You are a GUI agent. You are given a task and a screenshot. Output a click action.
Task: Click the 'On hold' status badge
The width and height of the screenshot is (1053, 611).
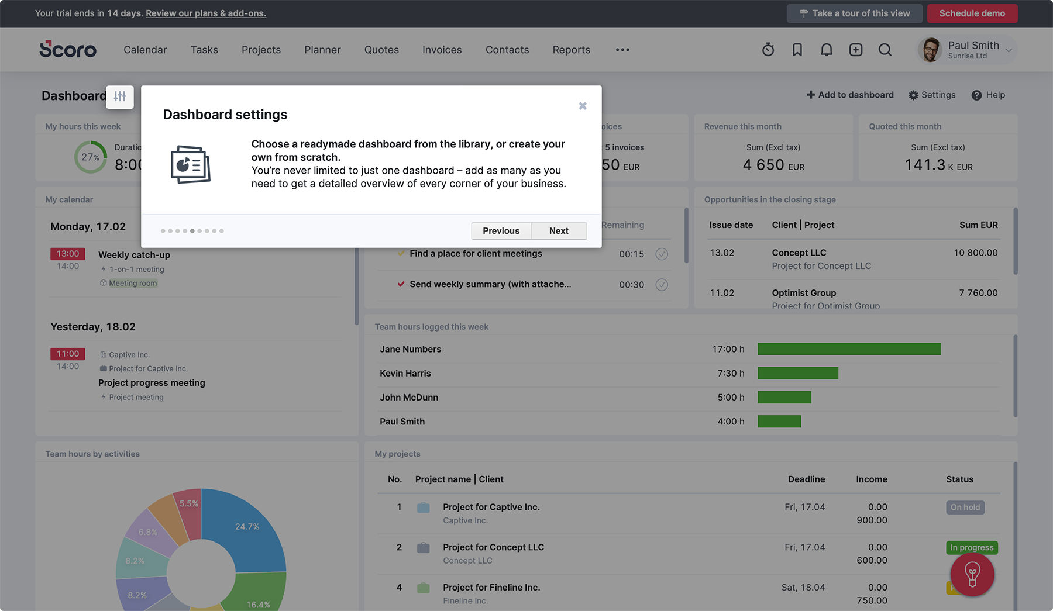(x=965, y=508)
